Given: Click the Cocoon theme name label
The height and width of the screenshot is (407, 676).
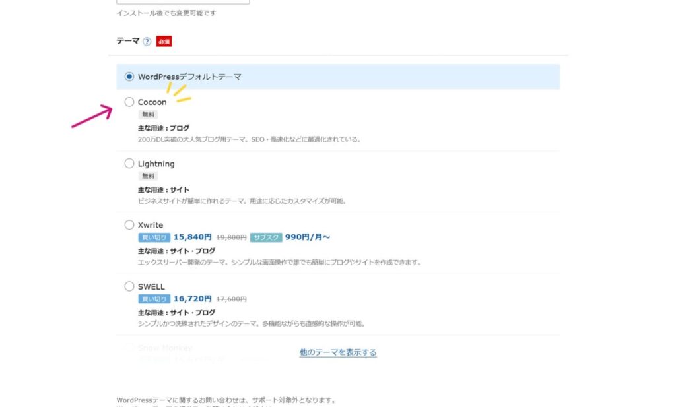Looking at the screenshot, I should (152, 102).
